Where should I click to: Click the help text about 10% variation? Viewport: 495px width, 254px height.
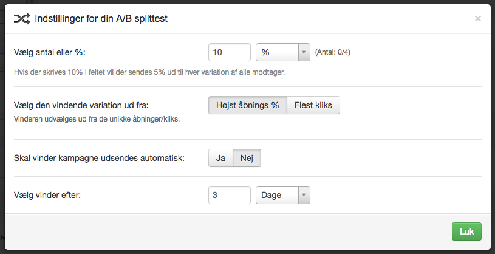point(149,72)
